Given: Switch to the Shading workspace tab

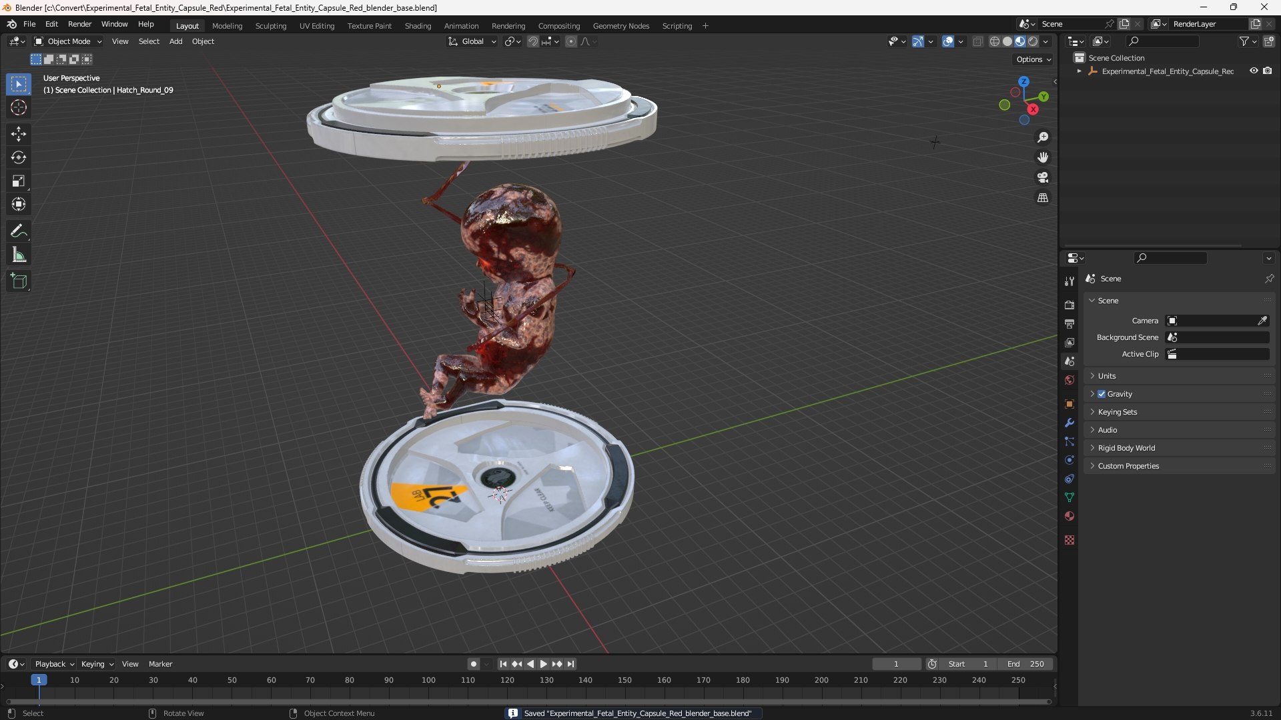Looking at the screenshot, I should tap(418, 26).
